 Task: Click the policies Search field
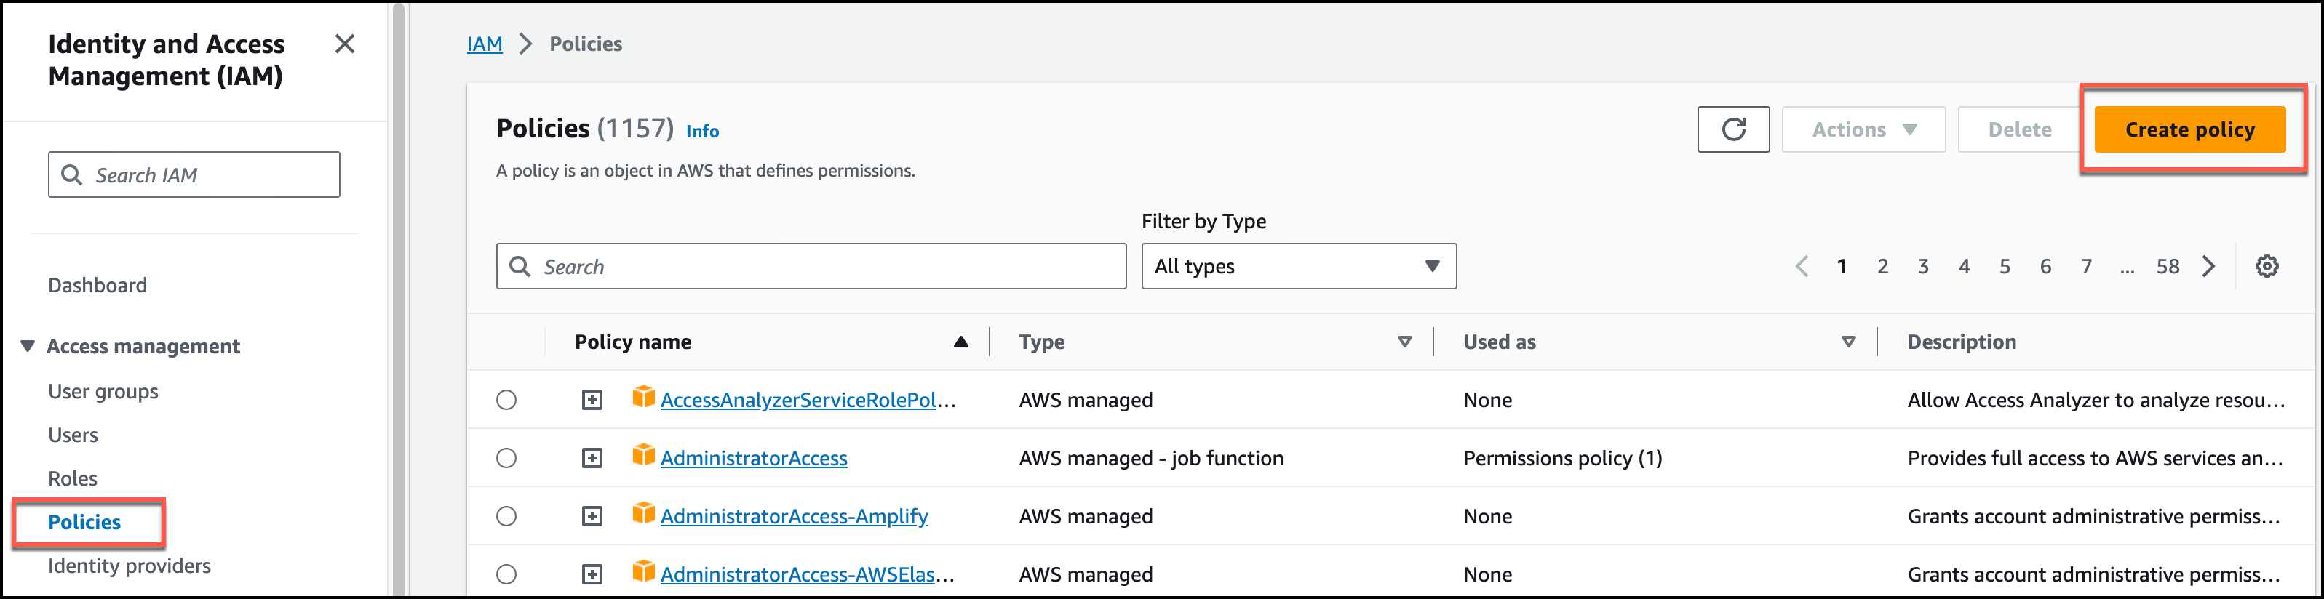pyautogui.click(x=810, y=267)
